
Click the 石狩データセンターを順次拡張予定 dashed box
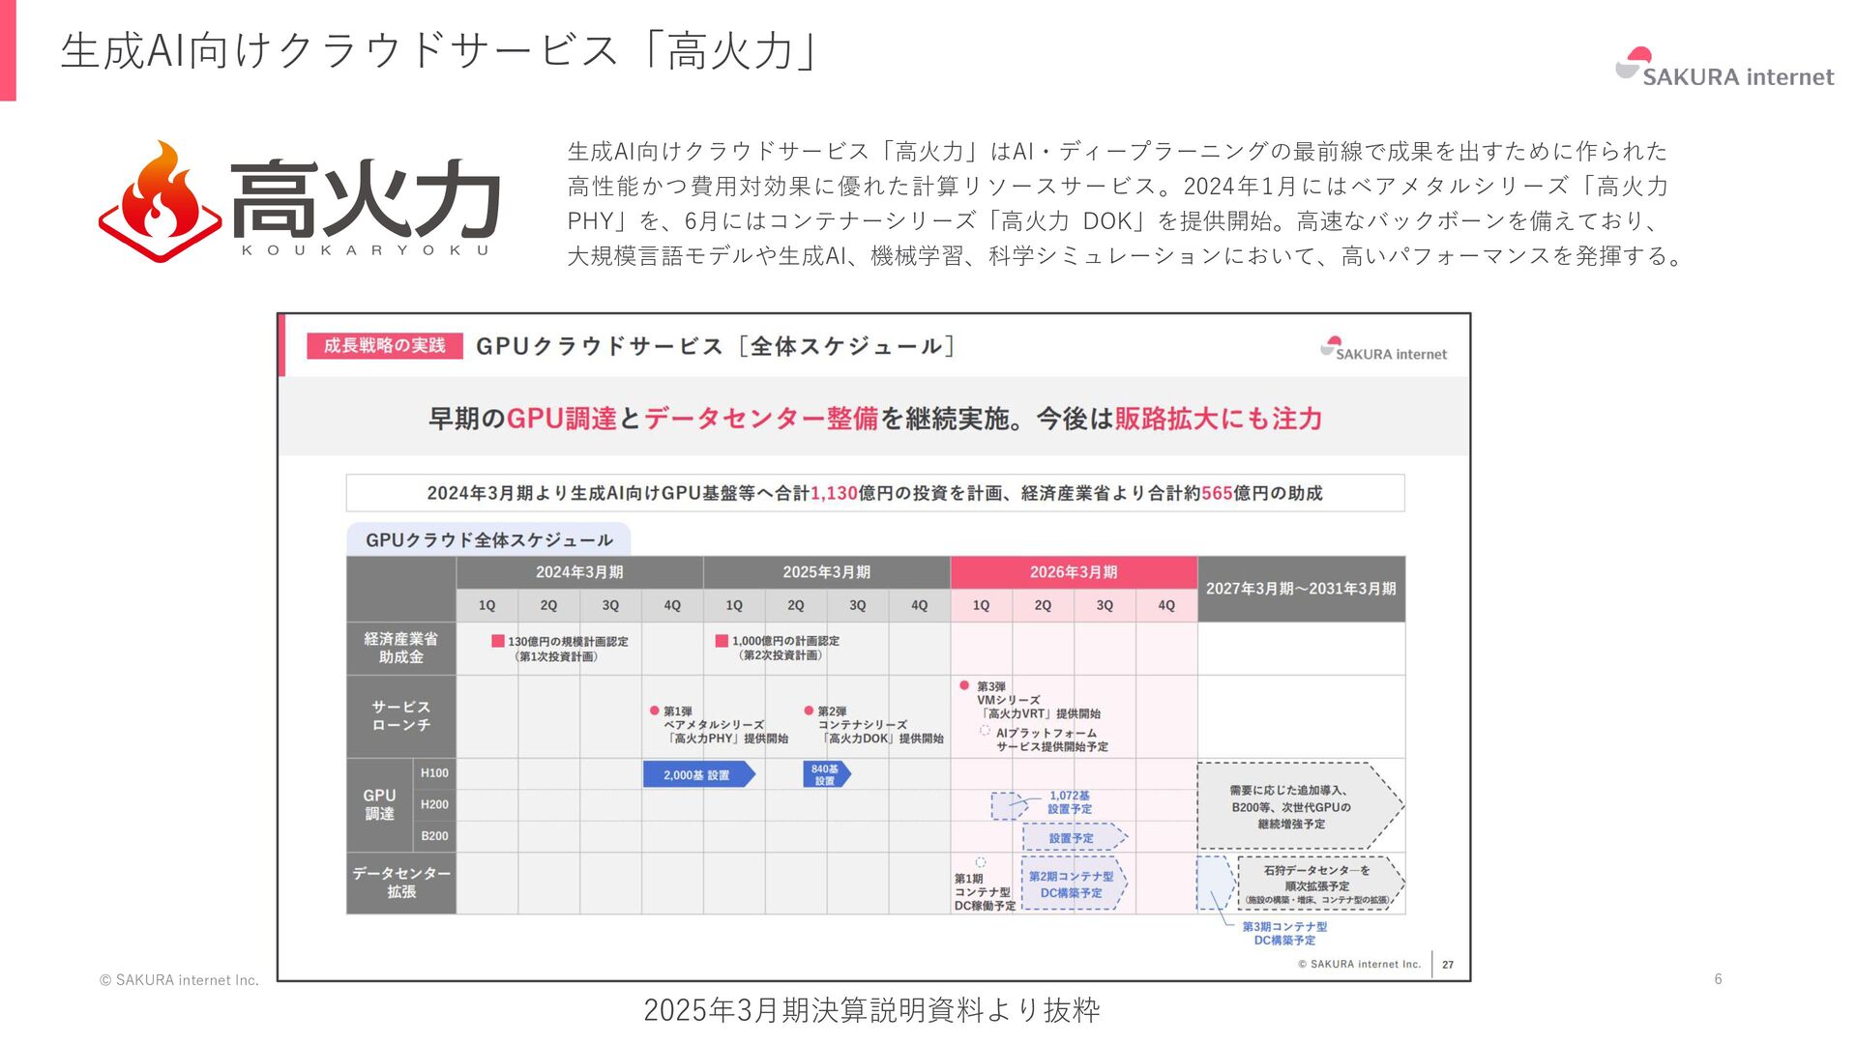coord(1317,884)
